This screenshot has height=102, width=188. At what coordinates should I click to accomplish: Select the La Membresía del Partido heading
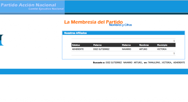click(93, 22)
